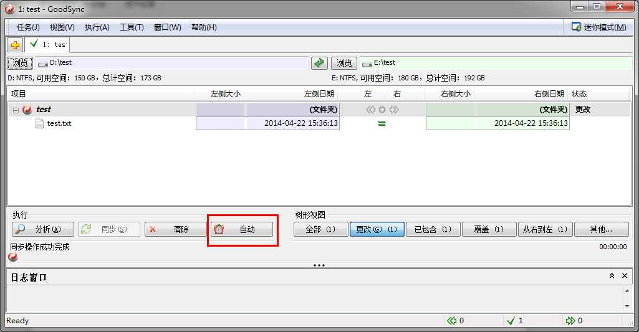Open the 帮助(H) menu
639x332 pixels.
204,27
